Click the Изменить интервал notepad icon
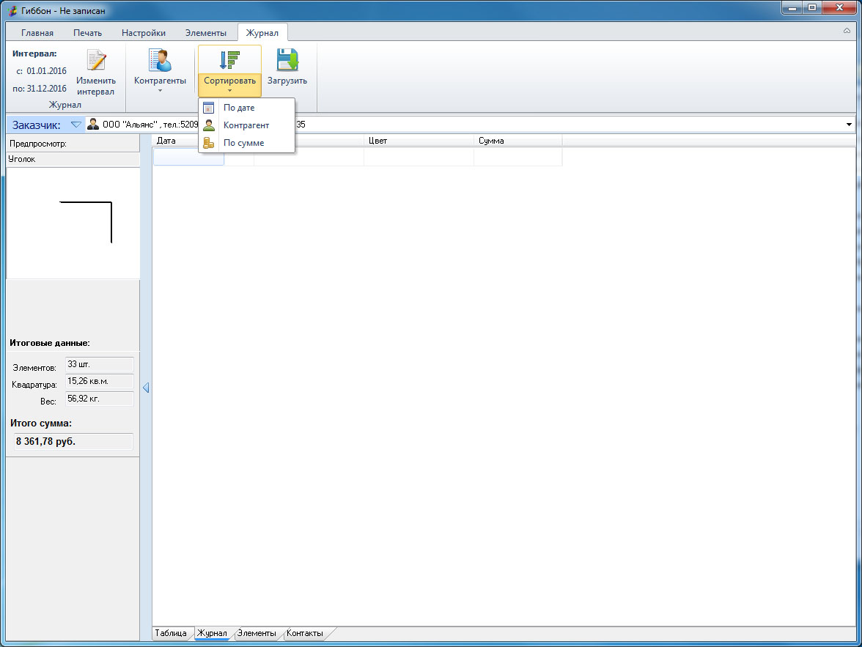Viewport: 862px width, 647px height. (x=96, y=61)
